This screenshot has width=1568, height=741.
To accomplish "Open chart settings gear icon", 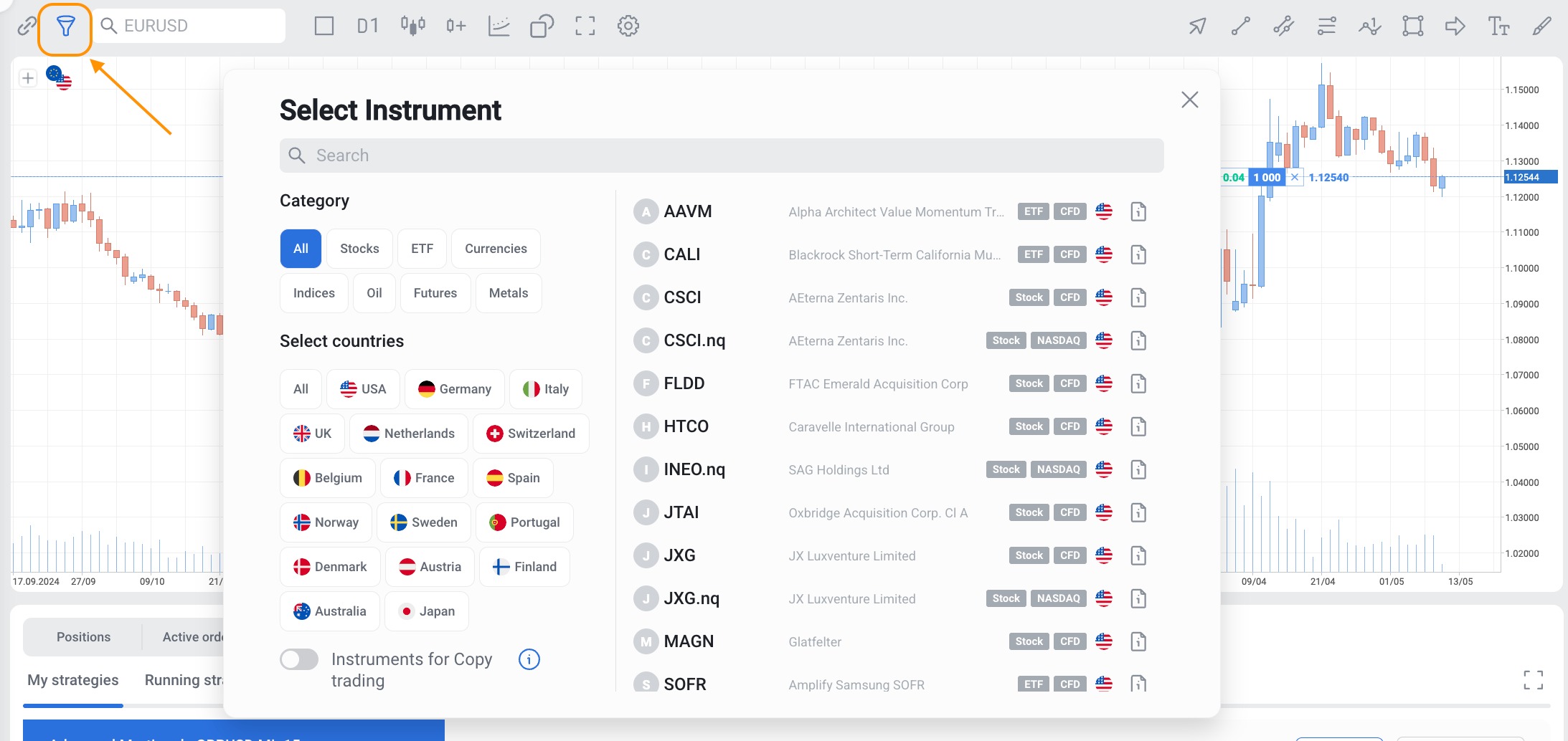I will click(628, 27).
